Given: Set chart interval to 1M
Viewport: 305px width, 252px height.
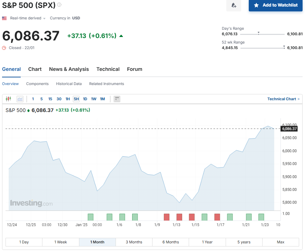Looking at the screenshot, I should [x=102, y=99].
